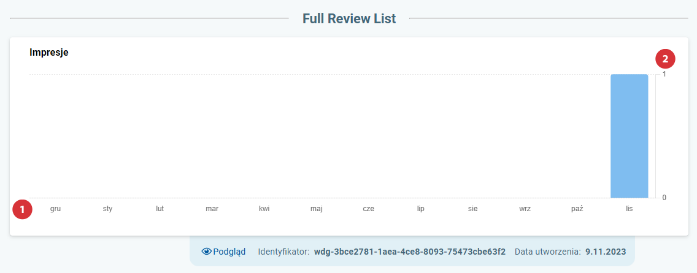Click red annotation marker number 2

pyautogui.click(x=666, y=59)
